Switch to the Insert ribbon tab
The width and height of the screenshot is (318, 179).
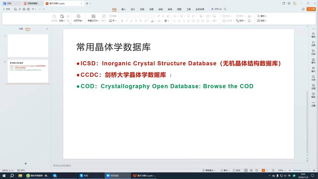(x=123, y=9)
